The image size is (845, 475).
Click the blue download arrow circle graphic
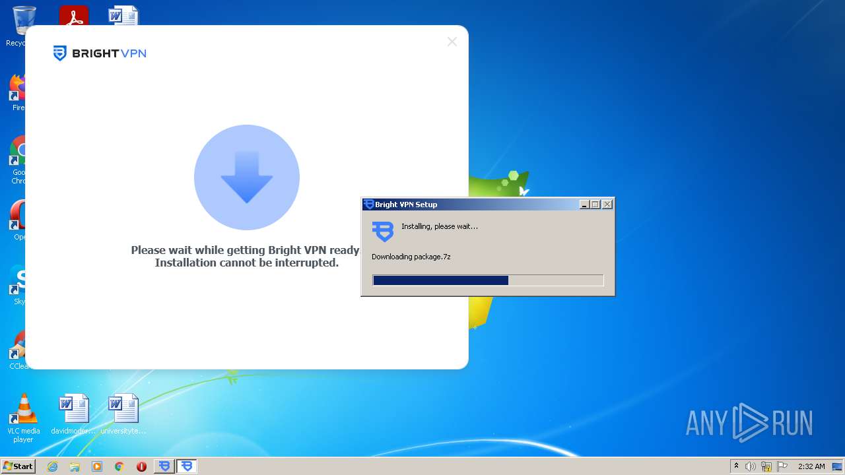[247, 177]
